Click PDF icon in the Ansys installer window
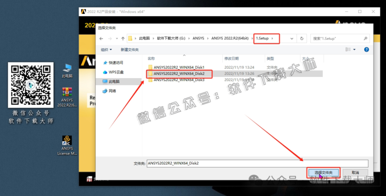The width and height of the screenshot is (386, 196). point(89,179)
